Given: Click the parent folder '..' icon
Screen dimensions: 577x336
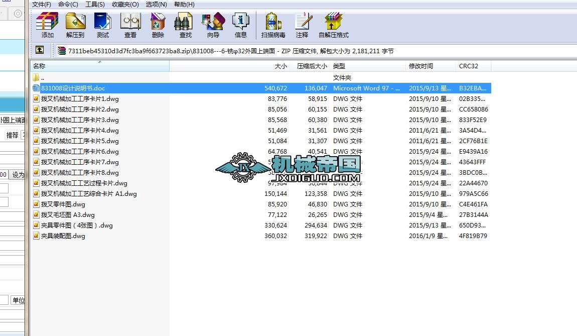Looking at the screenshot, I should (36, 77).
